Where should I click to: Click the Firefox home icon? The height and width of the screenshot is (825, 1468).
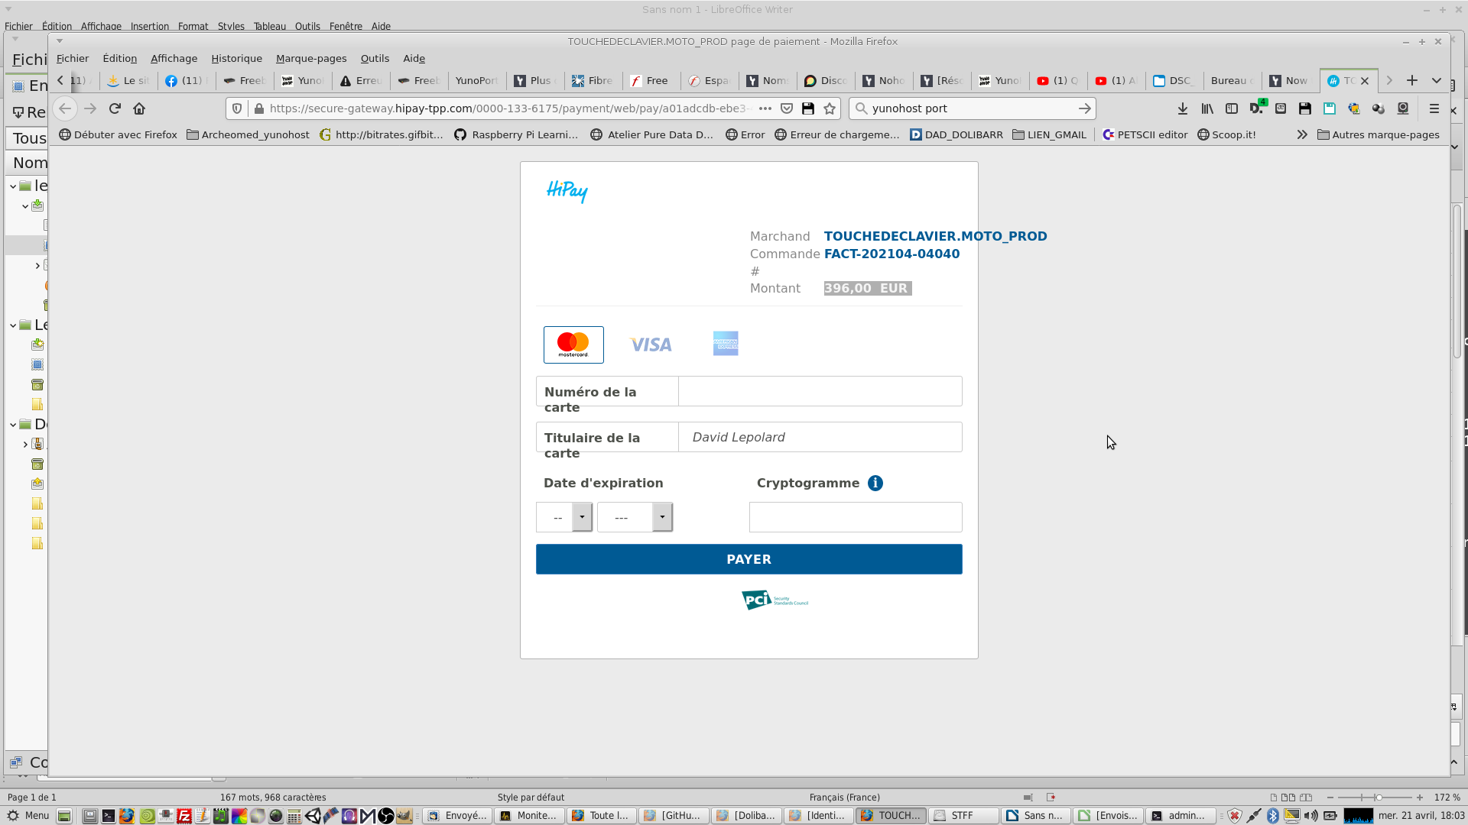pos(139,108)
